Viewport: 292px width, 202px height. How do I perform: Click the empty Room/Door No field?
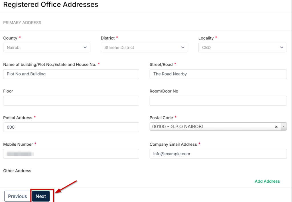pyautogui.click(x=218, y=101)
